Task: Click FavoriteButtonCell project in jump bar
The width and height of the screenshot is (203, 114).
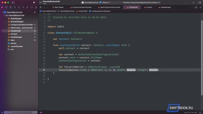Action: 48,11
